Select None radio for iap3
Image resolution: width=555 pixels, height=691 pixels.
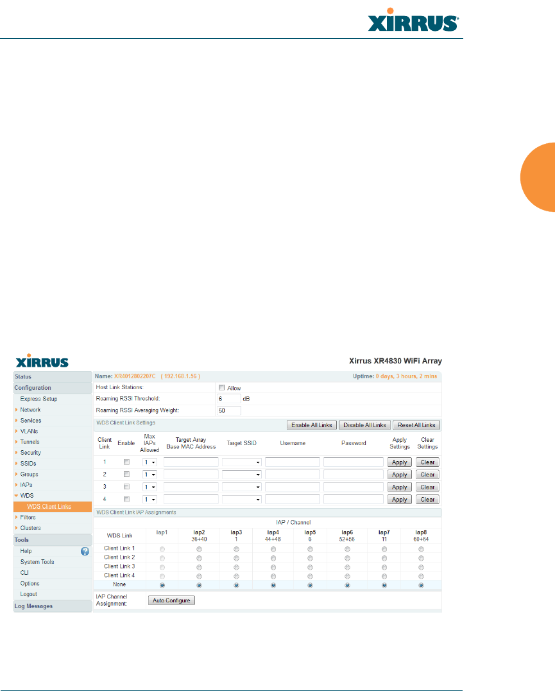tap(236, 586)
